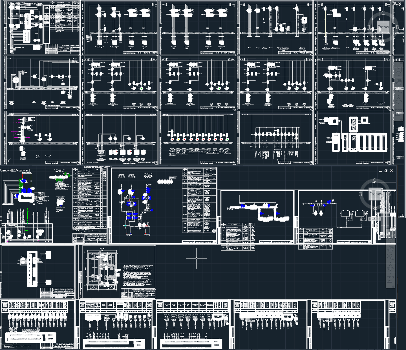Select south (Ю) on lower window ViewCube
This screenshot has height=350, width=406.
pyautogui.click(x=375, y=208)
